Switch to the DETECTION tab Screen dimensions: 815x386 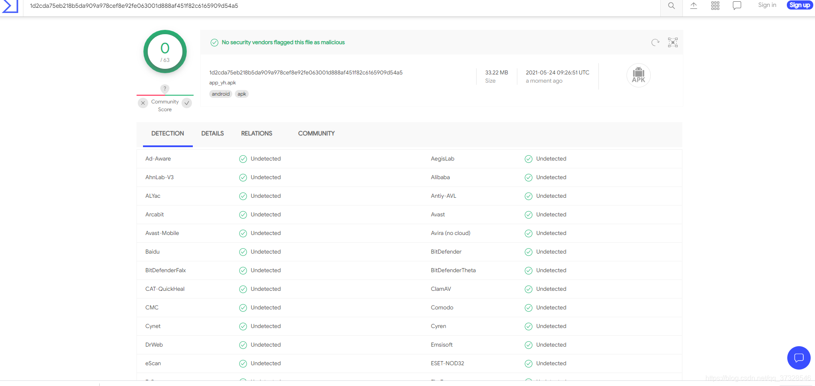coord(168,134)
